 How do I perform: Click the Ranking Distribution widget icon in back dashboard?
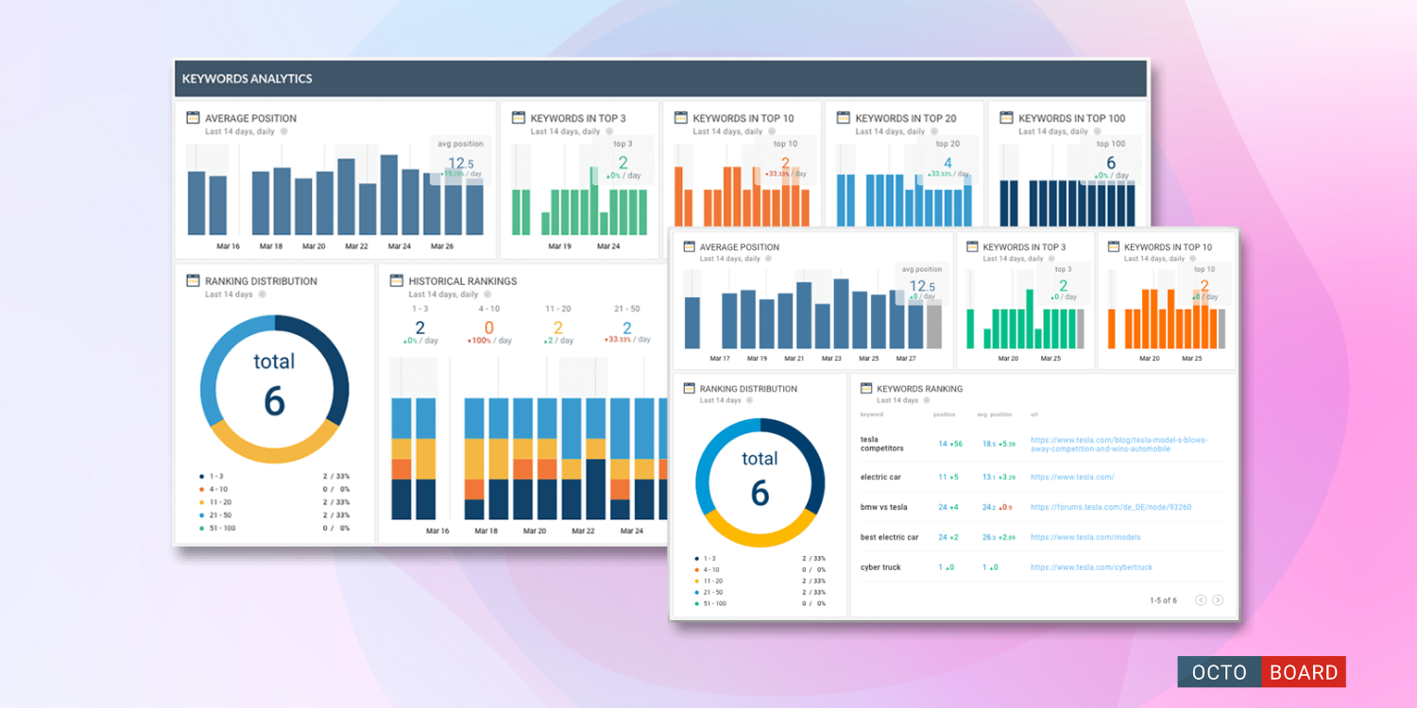tap(193, 280)
